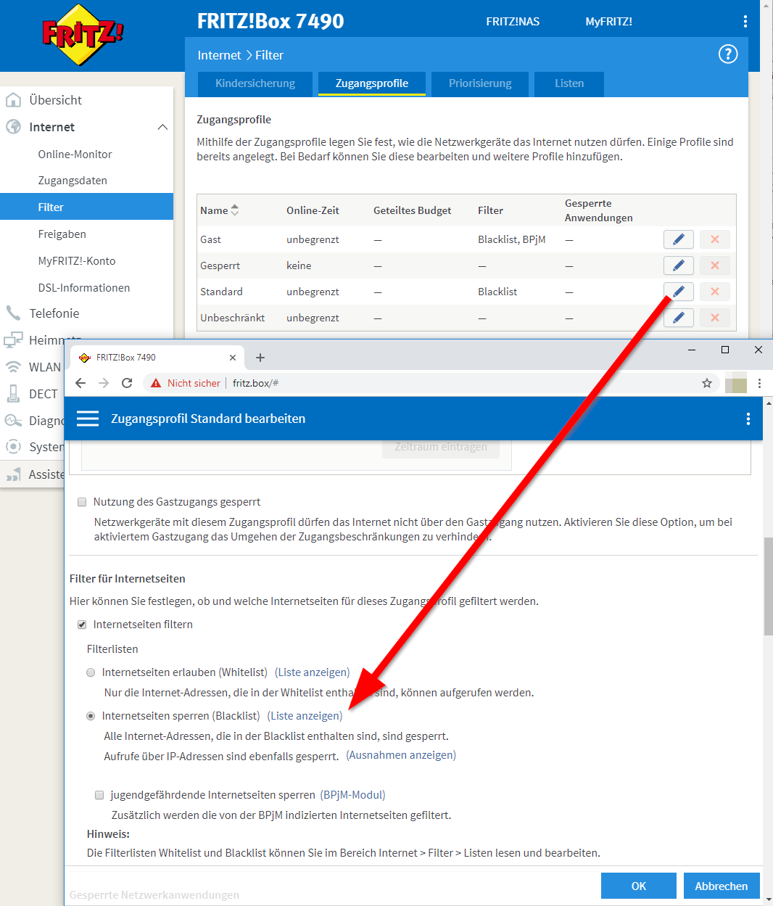Click the Nicht sicher warning icon
This screenshot has width=773, height=906.
pyautogui.click(x=156, y=383)
